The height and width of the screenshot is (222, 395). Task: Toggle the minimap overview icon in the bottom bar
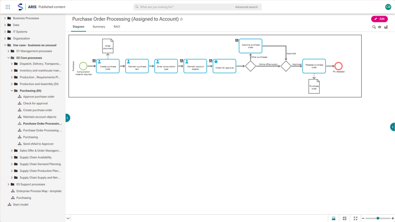[333, 218]
